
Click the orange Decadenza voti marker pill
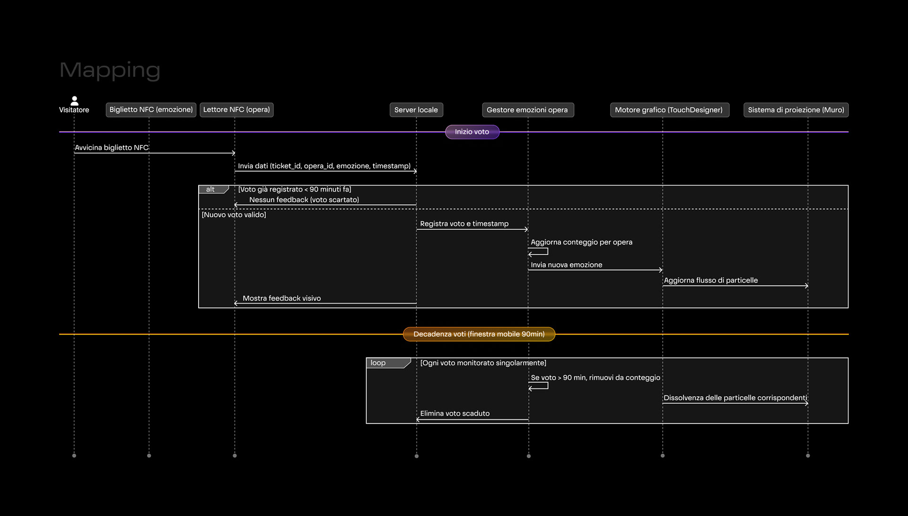[x=479, y=334]
